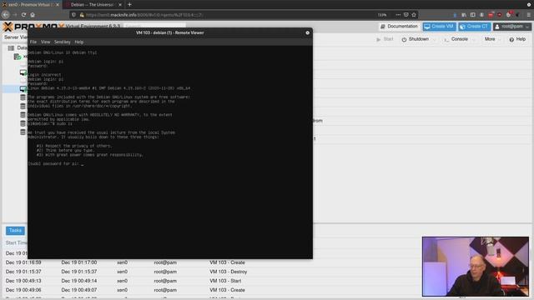Click the browser forward arrow
Viewport: 534px width, 300px height.
(x=15, y=15)
